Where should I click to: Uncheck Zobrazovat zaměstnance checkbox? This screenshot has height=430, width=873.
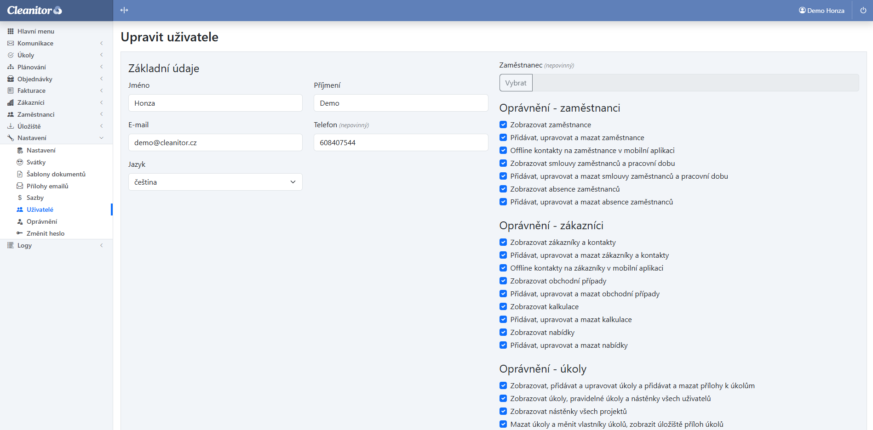(x=503, y=125)
